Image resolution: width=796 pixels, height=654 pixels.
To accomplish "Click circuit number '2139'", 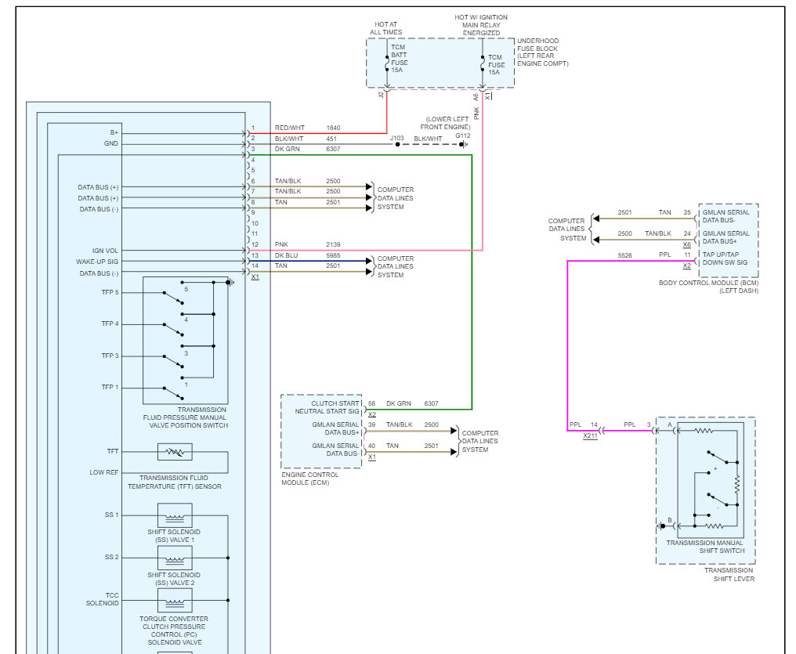I will [x=333, y=244].
